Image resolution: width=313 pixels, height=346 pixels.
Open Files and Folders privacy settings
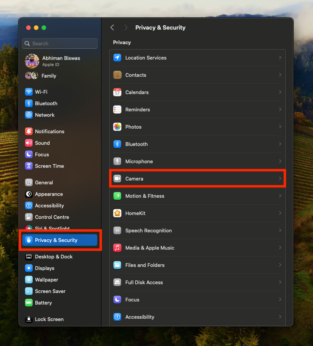coord(145,265)
